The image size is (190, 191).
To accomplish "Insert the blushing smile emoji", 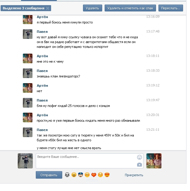I will pos(87,175).
